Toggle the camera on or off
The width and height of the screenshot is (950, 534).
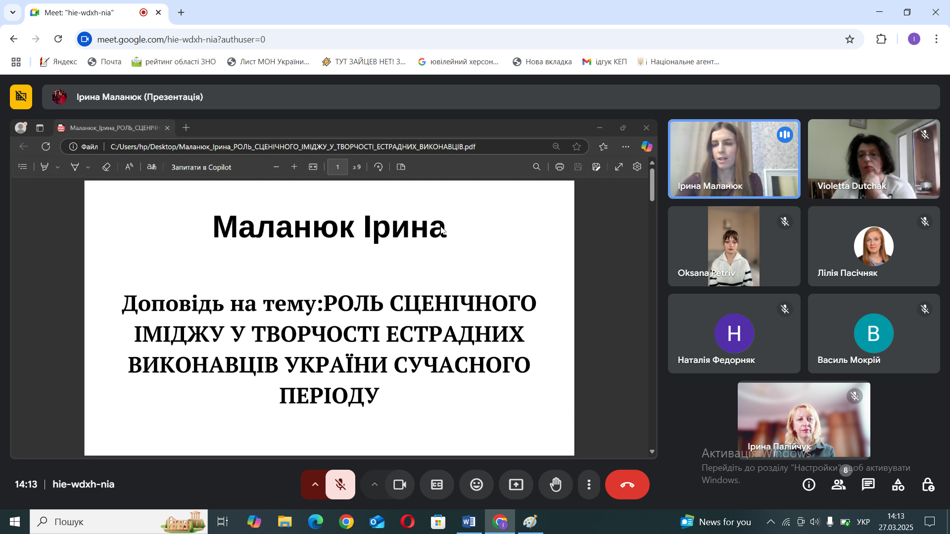(400, 485)
